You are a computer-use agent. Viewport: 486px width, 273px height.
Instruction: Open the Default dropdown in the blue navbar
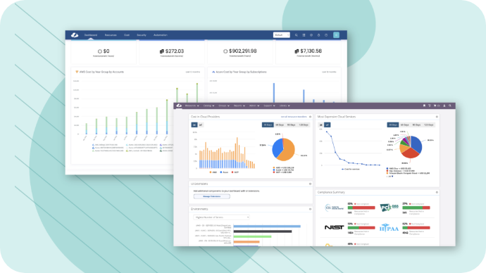click(x=282, y=35)
